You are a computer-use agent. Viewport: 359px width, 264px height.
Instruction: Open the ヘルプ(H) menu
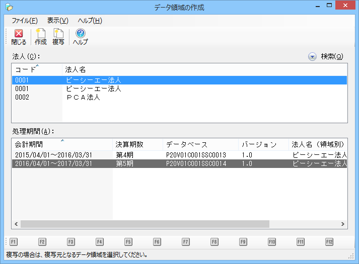click(x=90, y=21)
